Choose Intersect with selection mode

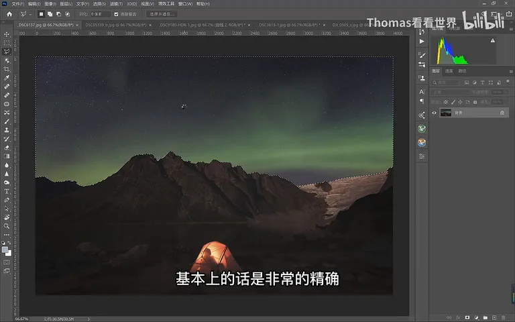(67, 14)
